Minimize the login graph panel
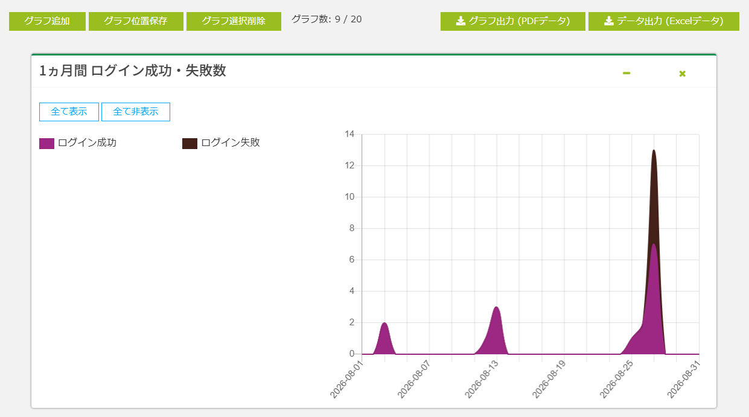Image resolution: width=749 pixels, height=417 pixels. (x=626, y=74)
